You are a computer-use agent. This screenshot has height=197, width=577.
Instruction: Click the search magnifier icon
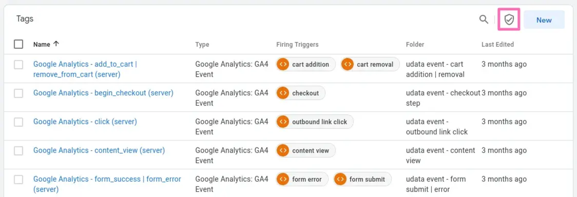coord(484,19)
